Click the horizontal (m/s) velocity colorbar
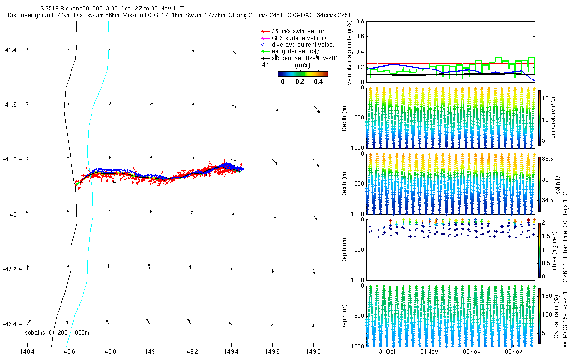The width and height of the screenshot is (572, 357). [303, 74]
